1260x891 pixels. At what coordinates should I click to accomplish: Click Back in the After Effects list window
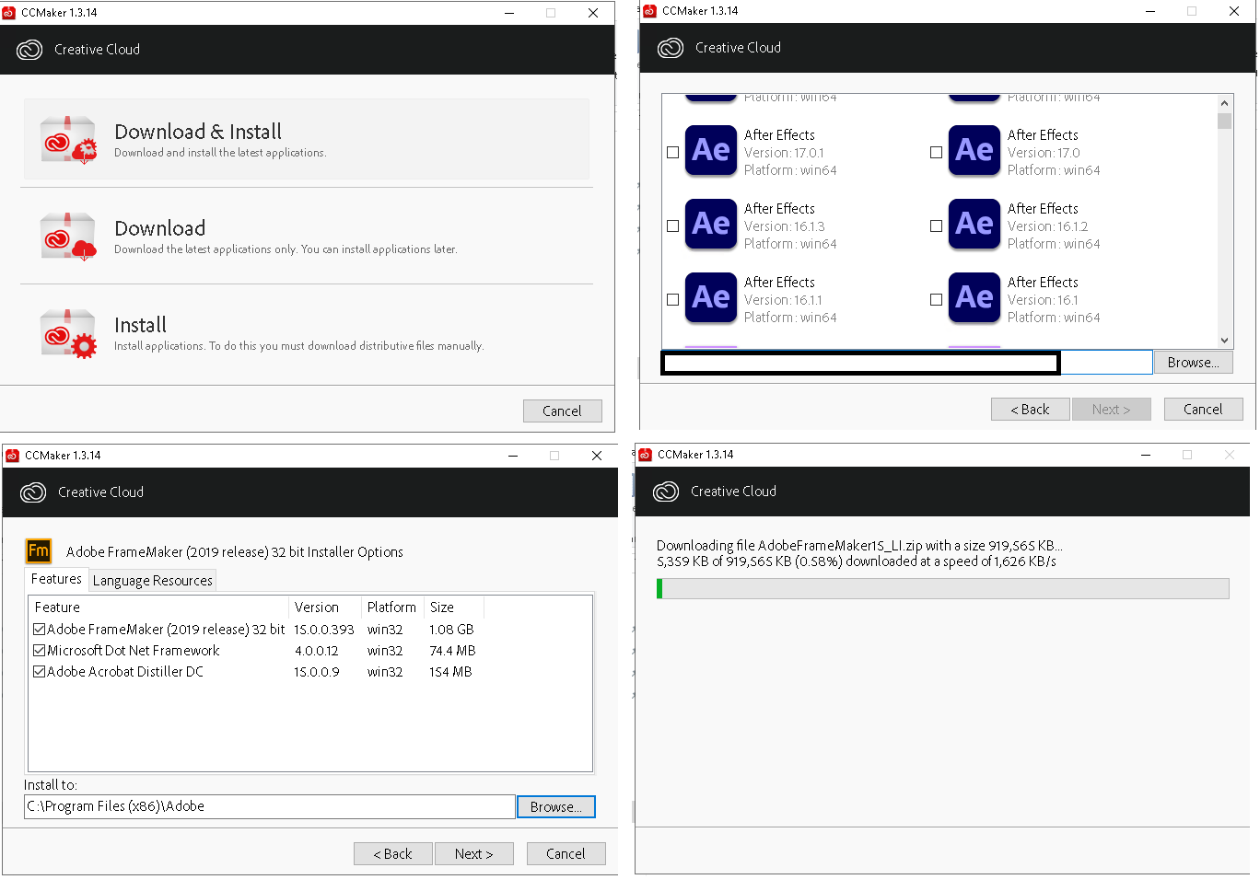(1030, 410)
